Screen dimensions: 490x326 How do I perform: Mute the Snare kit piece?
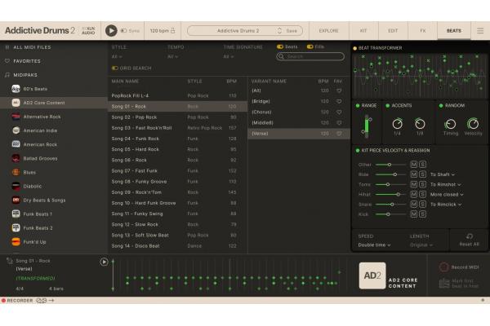pos(414,205)
